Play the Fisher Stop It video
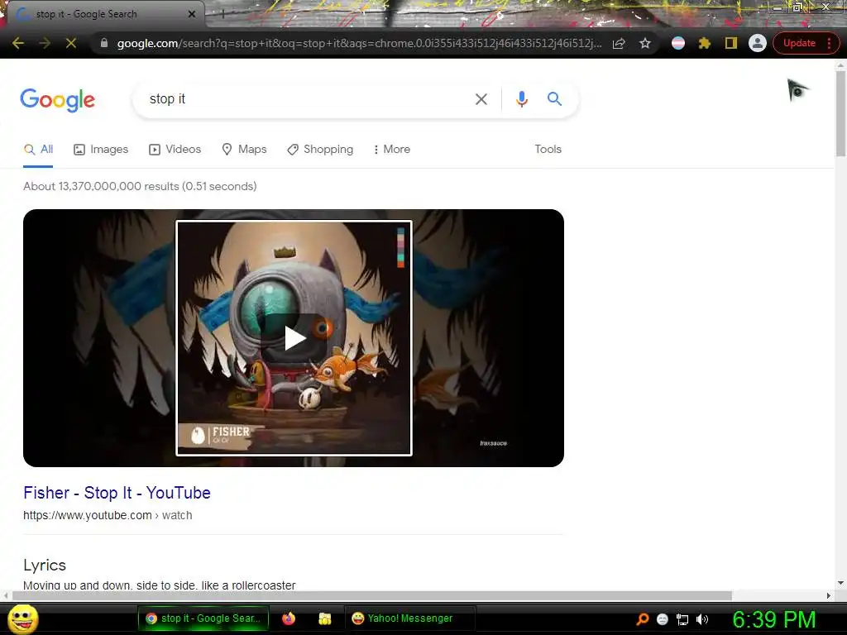The image size is (847, 635). click(x=294, y=338)
